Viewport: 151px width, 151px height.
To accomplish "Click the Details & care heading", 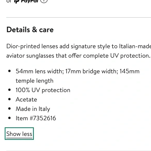I will click(x=30, y=30).
